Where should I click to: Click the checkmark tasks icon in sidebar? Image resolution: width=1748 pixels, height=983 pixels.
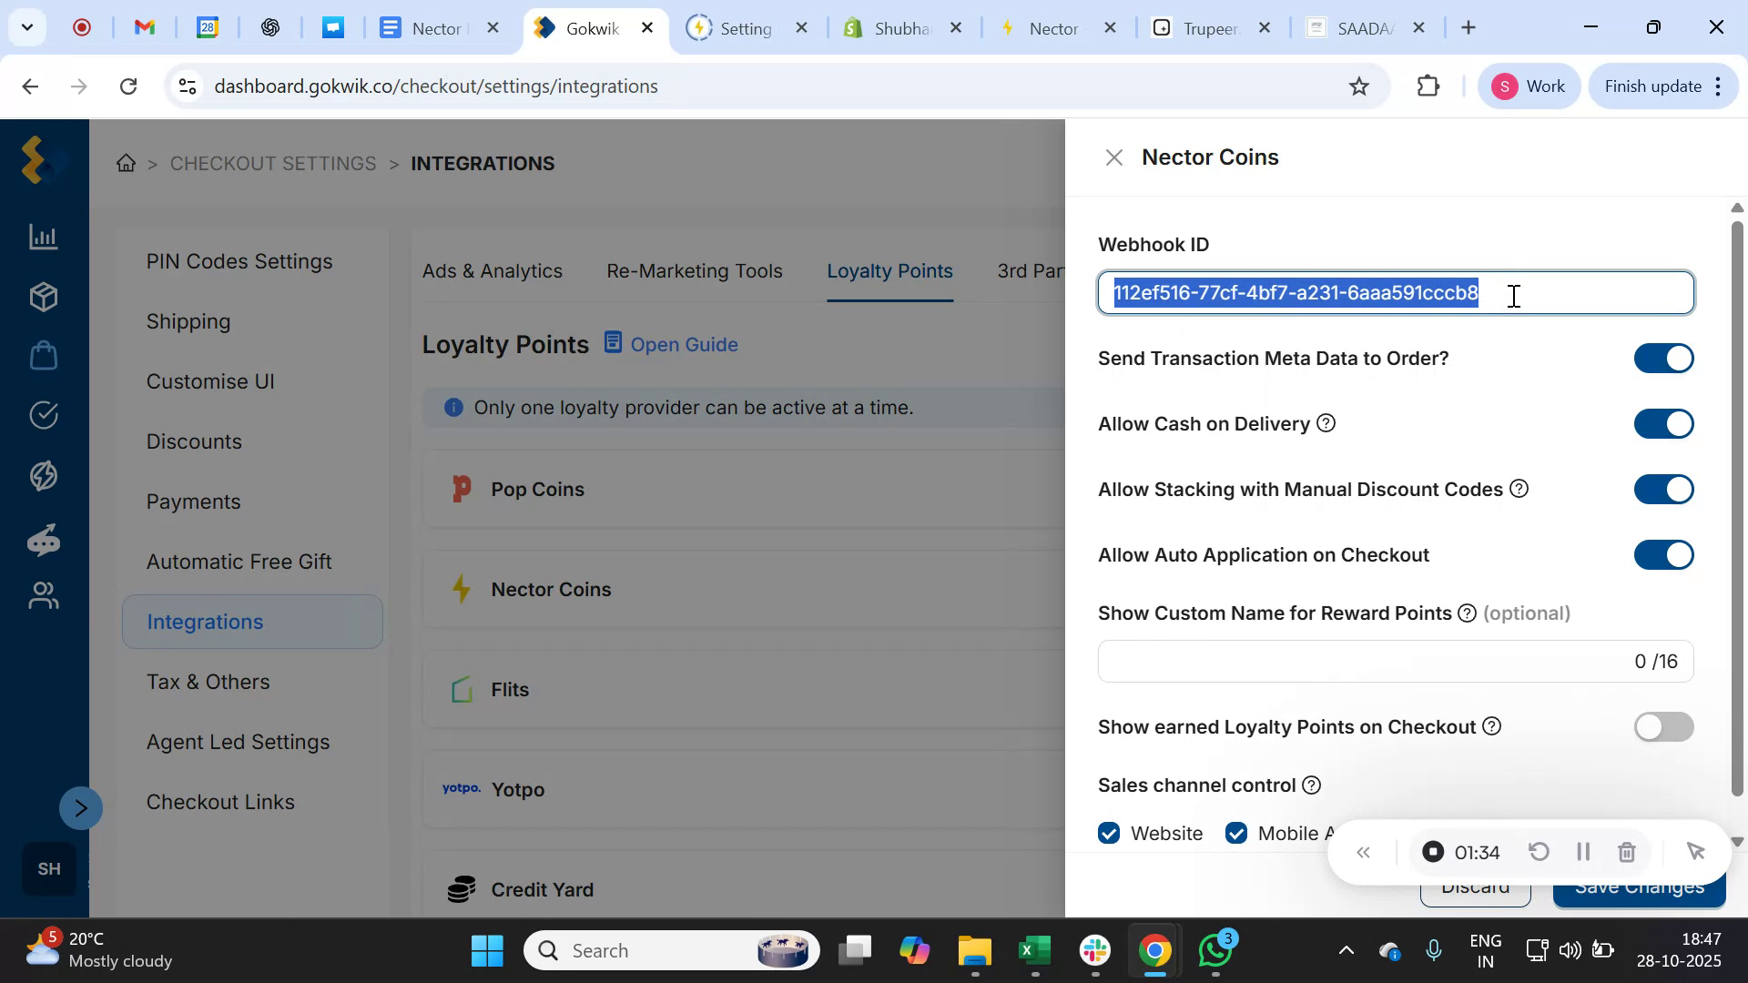point(43,415)
